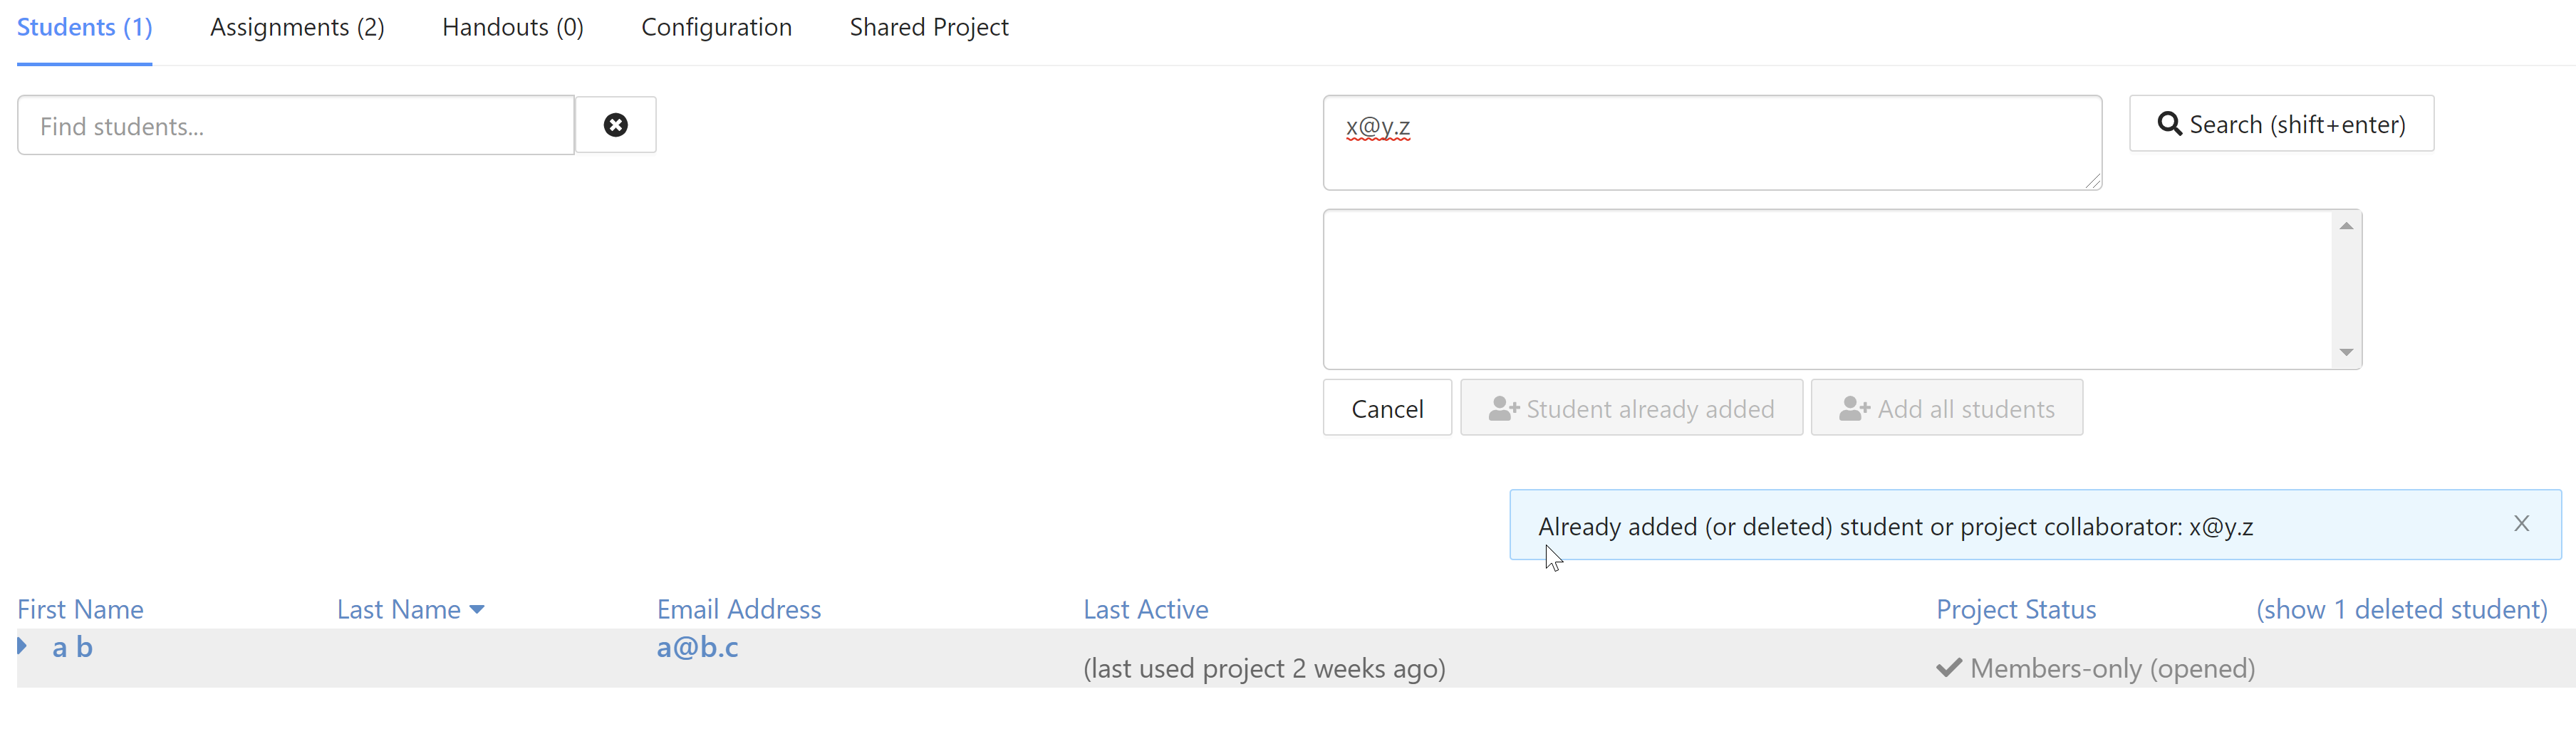Click the scrollbar up arrow on the textarea
Image resolution: width=2576 pixels, height=746 pixels.
(2347, 225)
